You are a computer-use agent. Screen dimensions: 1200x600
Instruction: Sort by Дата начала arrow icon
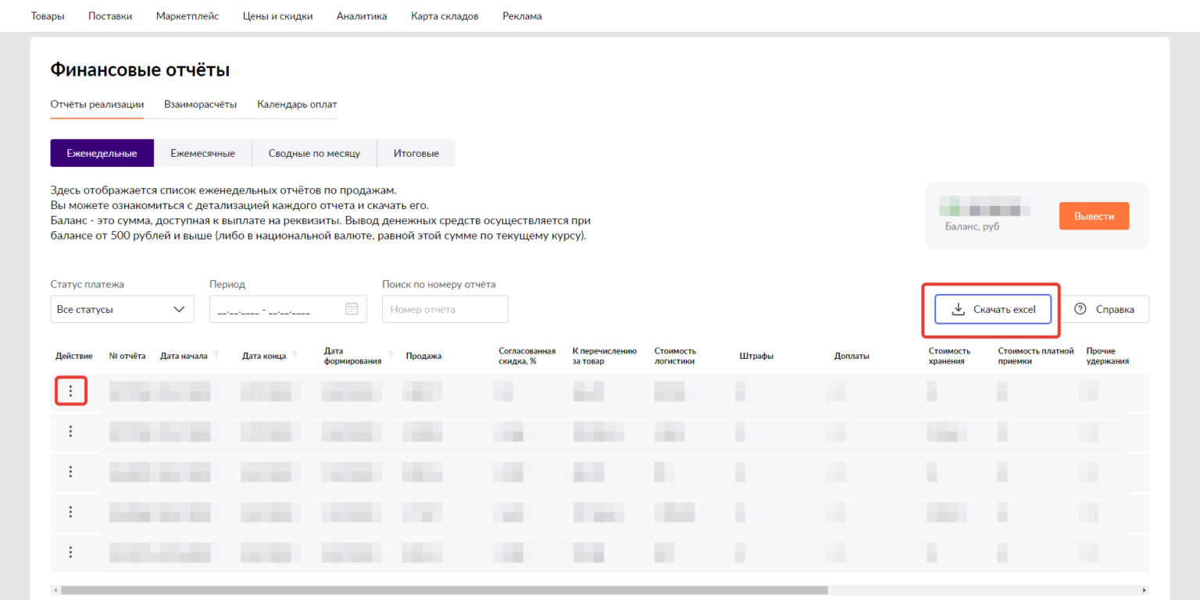point(216,356)
